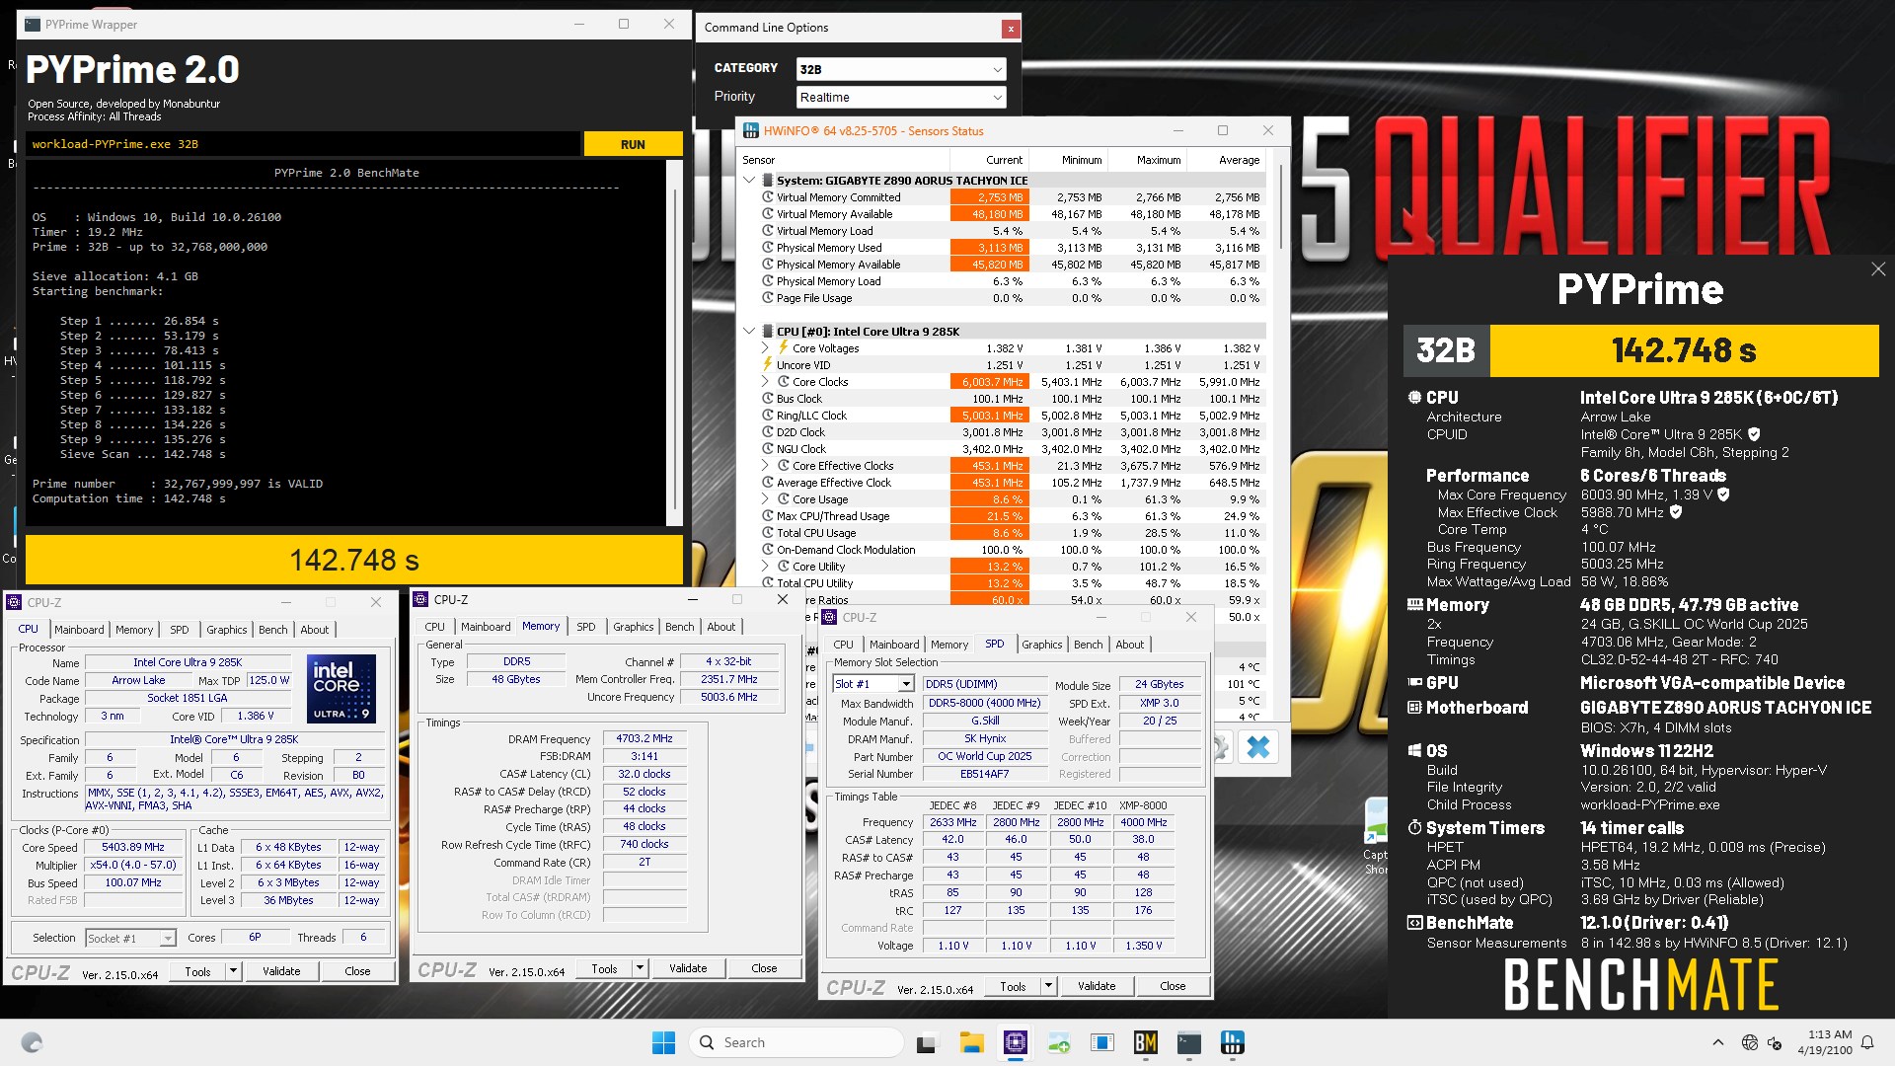Expand the Core Voltages sensor row
The image size is (1895, 1066).
pyautogui.click(x=765, y=348)
